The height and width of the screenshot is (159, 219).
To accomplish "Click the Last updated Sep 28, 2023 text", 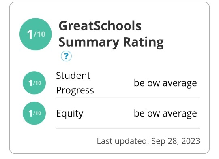I will click(148, 141).
